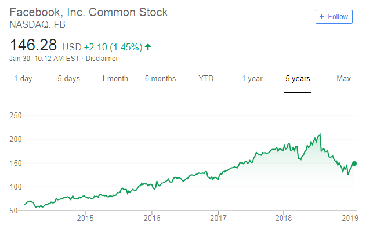The height and width of the screenshot is (225, 366).
Task: Click the 2017 x-axis label
Action: point(218,218)
